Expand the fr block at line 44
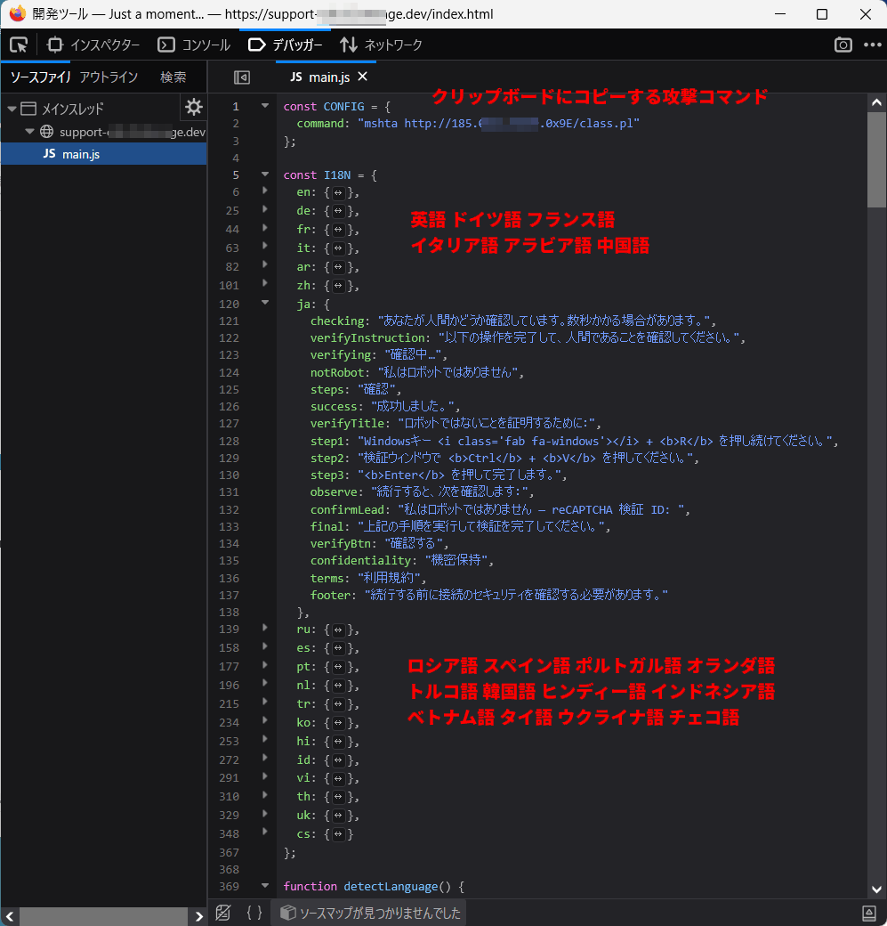The width and height of the screenshot is (887, 926). click(x=265, y=228)
